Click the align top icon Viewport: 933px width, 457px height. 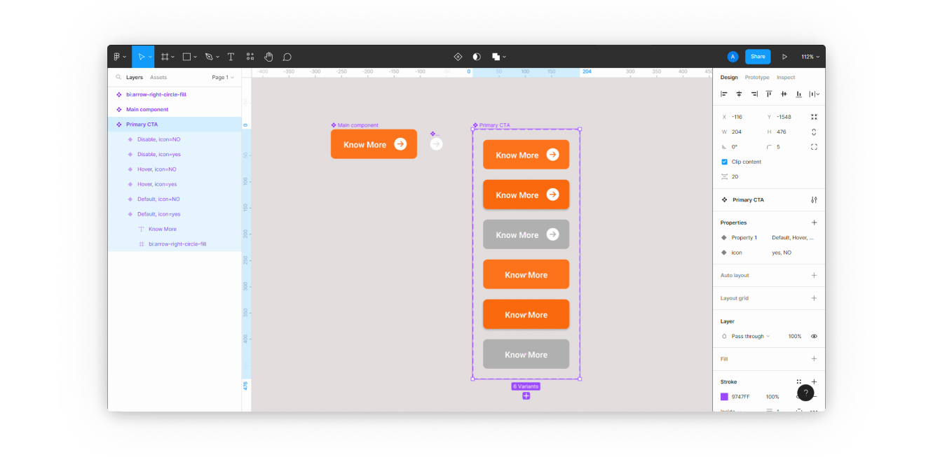(x=769, y=94)
